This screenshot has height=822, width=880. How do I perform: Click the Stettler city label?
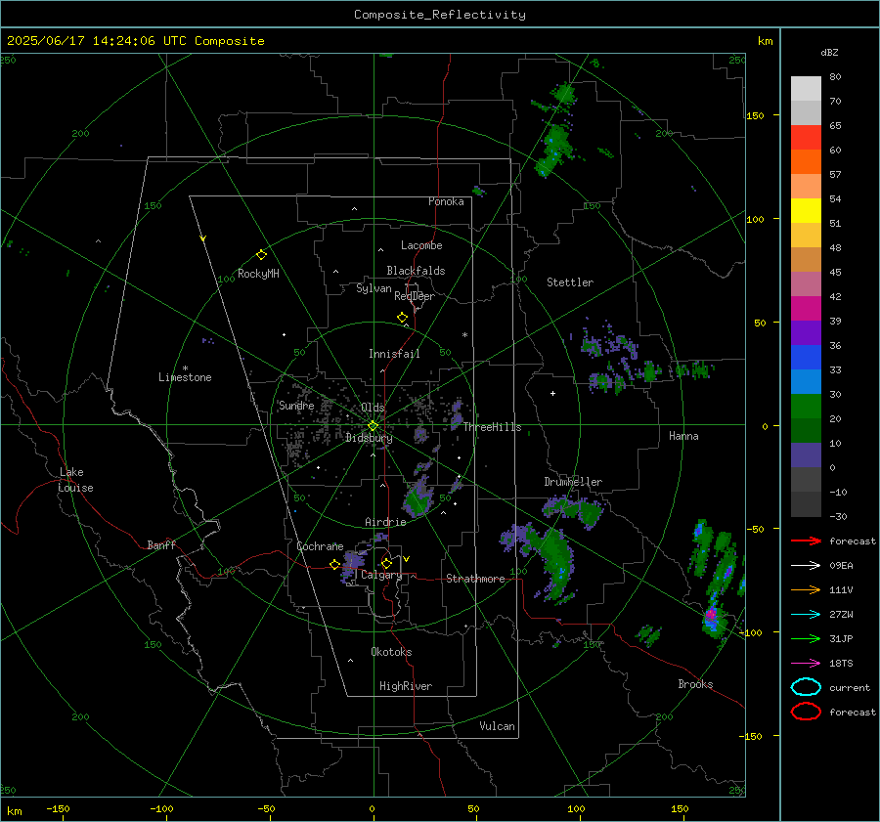point(570,282)
